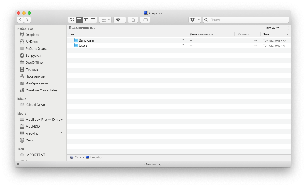
Task: Select list view mode button
Action: click(79, 20)
